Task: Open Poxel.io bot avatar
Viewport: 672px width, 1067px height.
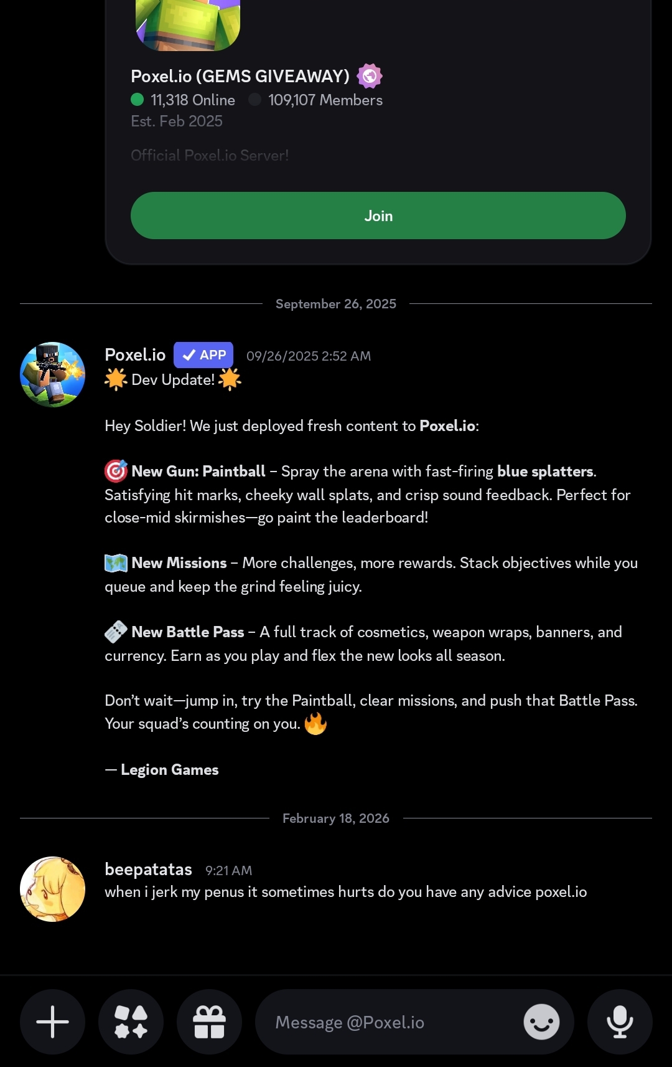Action: pos(52,374)
